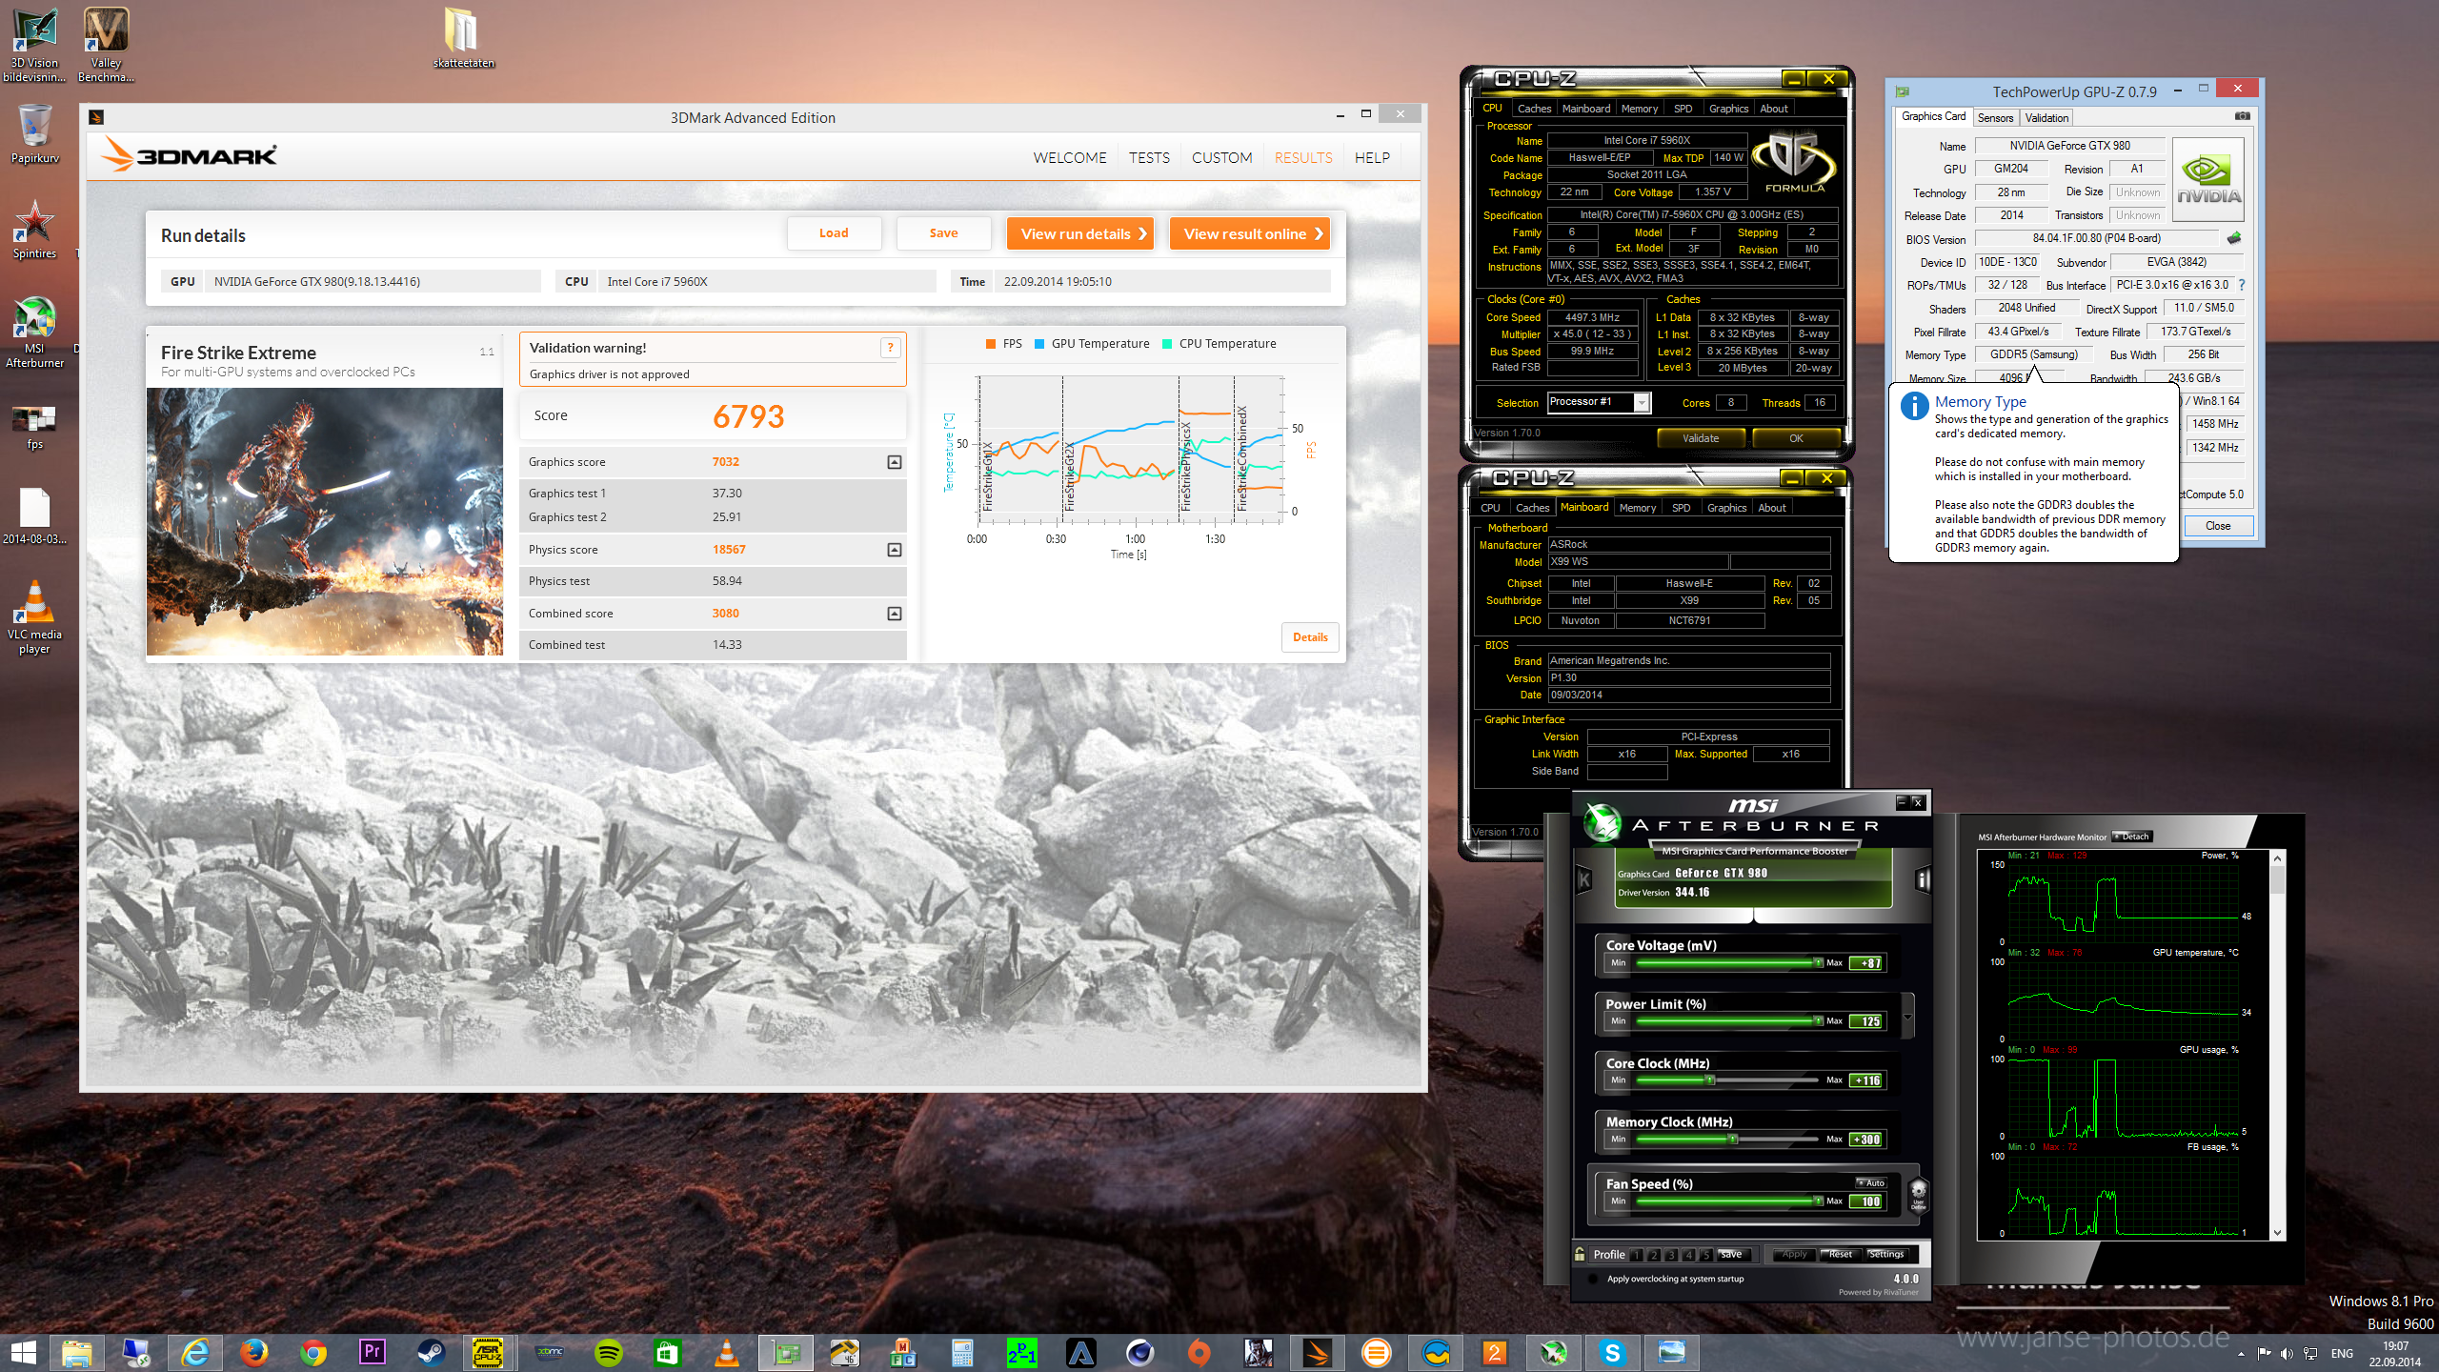The image size is (2439, 1372).
Task: Open Spotify from the taskbar
Action: tap(608, 1352)
